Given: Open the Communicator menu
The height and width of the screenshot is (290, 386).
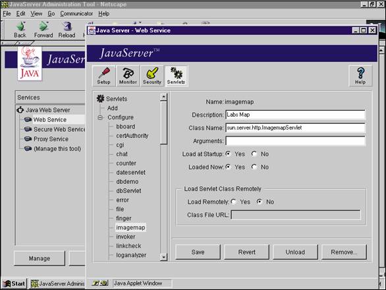Looking at the screenshot, I should tap(76, 14).
